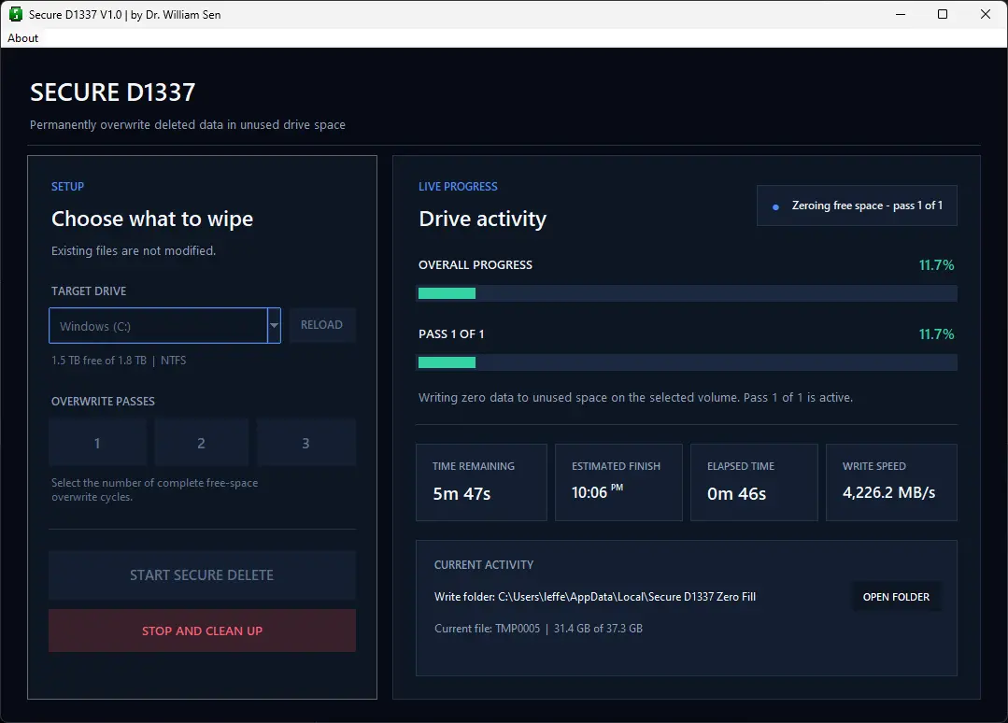Image resolution: width=1008 pixels, height=723 pixels.
Task: Select 2 overwrite passes
Action: [201, 442]
